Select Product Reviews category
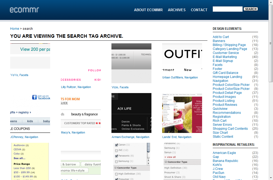 coord(225,105)
